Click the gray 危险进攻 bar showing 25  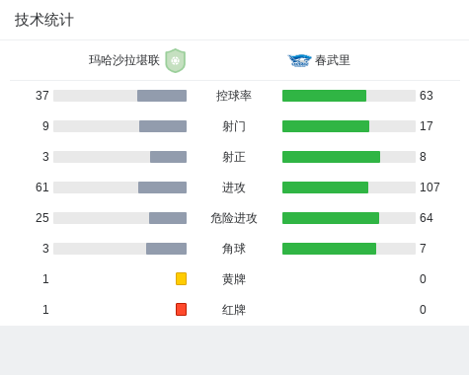click(168, 218)
